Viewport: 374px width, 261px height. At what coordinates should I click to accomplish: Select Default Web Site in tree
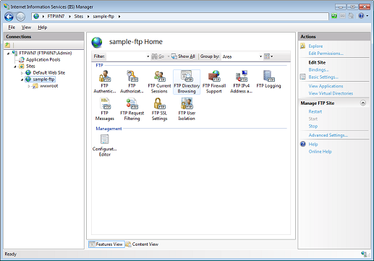[x=48, y=73]
